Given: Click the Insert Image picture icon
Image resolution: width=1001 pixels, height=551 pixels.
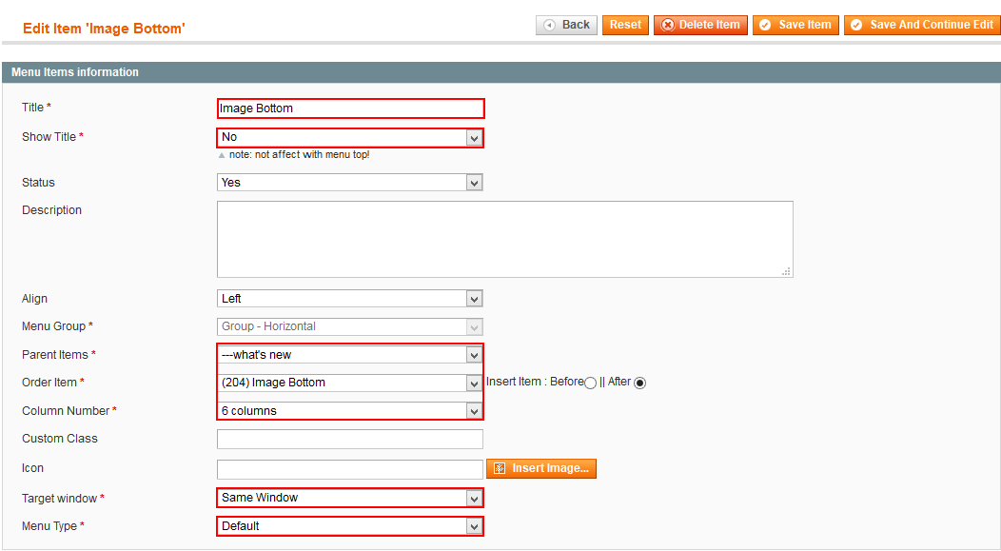Looking at the screenshot, I should (500, 468).
